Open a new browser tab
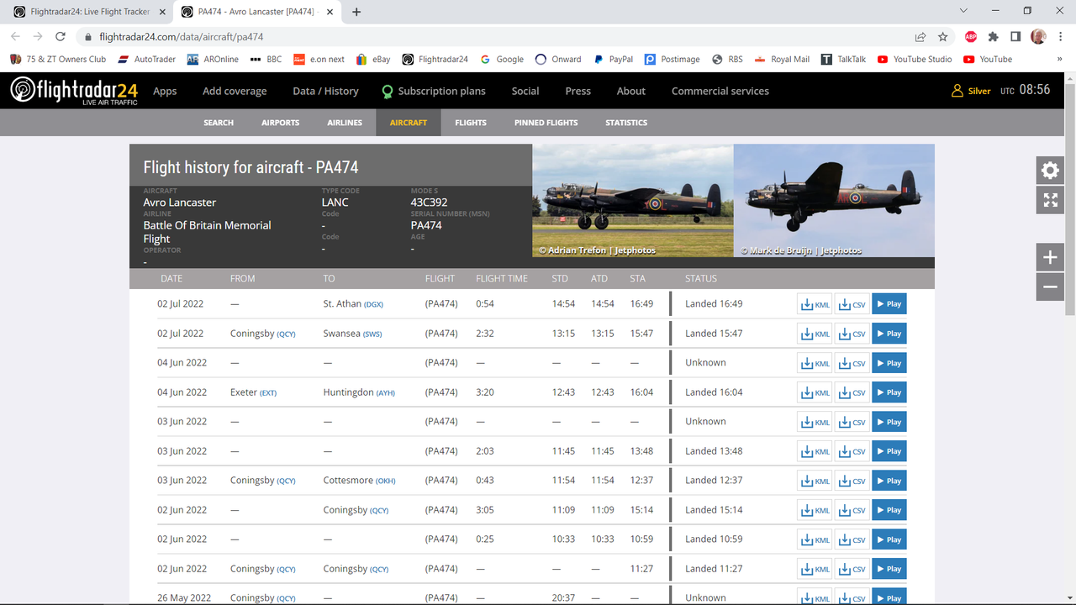The height and width of the screenshot is (605, 1076). click(356, 12)
